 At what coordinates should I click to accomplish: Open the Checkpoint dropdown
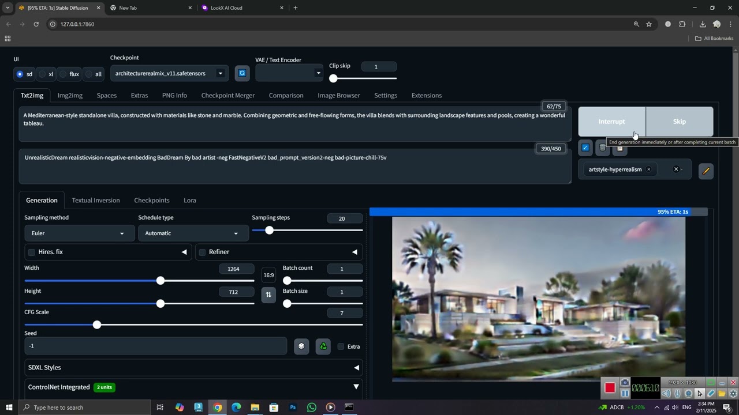click(x=169, y=73)
